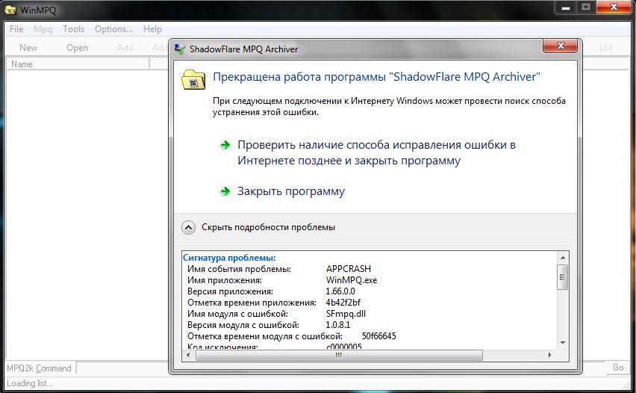Viewport: 636px width, 393px height.
Task: Click the Go button
Action: 618,368
